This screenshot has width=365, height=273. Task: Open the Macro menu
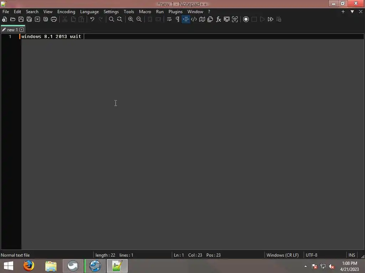tap(145, 12)
